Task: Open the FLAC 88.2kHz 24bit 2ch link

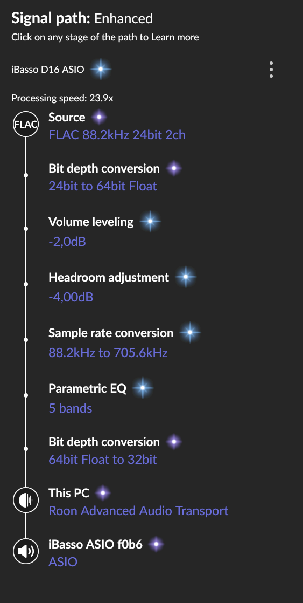Action: click(x=117, y=135)
